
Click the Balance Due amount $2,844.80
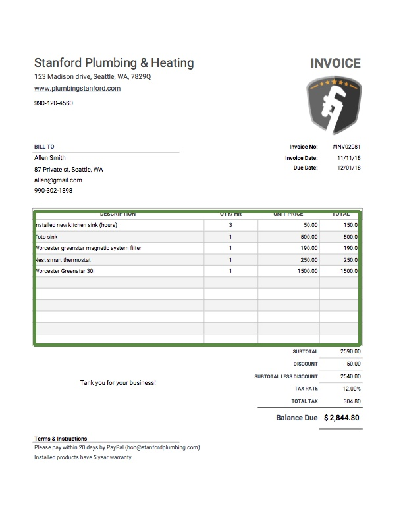coord(342,418)
